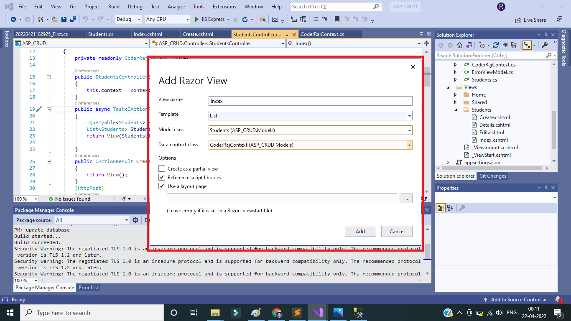Image resolution: width=571 pixels, height=321 pixels.
Task: Open the Template dropdown showing List
Action: [x=409, y=116]
